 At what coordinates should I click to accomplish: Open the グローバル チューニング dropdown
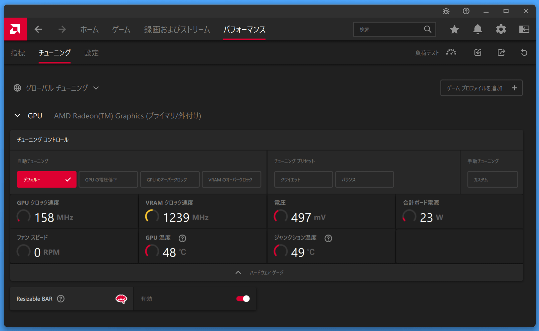(96, 88)
